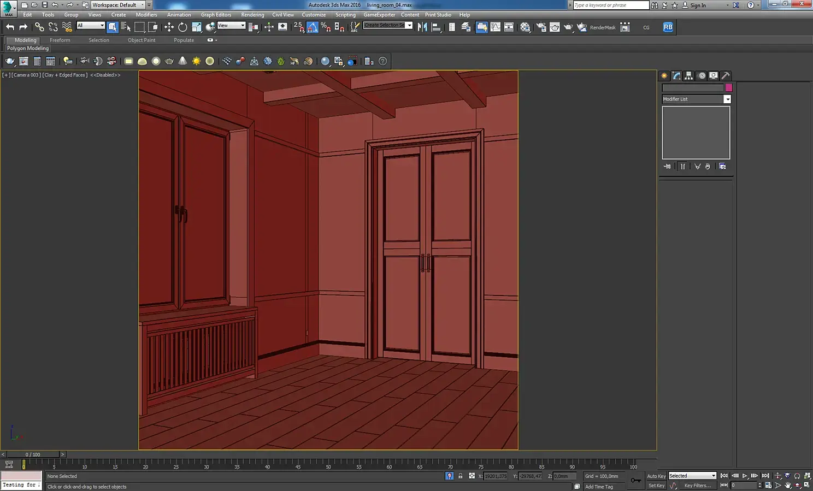Open the Utilities panel hammer icon
The height and width of the screenshot is (491, 813).
726,76
